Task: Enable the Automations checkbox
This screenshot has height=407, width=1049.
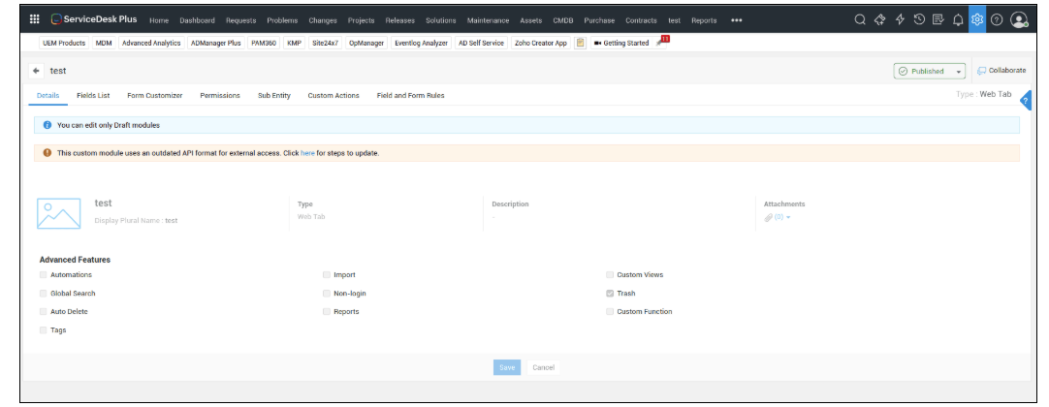Action: click(x=43, y=275)
